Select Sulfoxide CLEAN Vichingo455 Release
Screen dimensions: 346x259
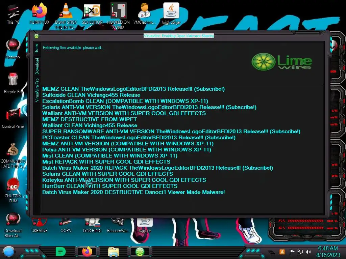click(91, 95)
